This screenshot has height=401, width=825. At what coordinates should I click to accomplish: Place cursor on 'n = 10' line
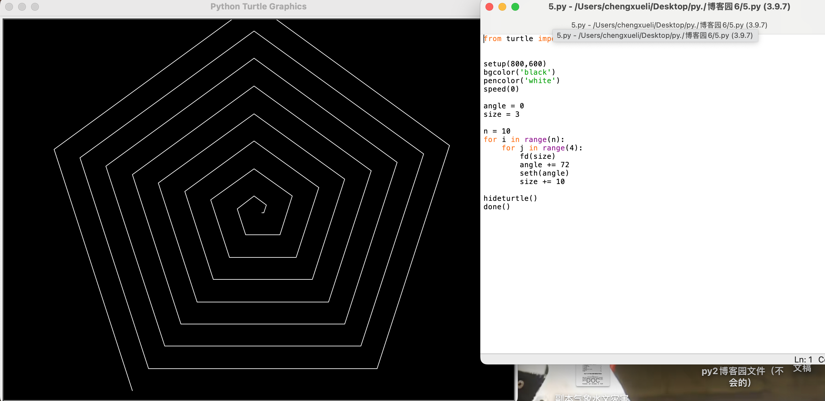tap(497, 131)
